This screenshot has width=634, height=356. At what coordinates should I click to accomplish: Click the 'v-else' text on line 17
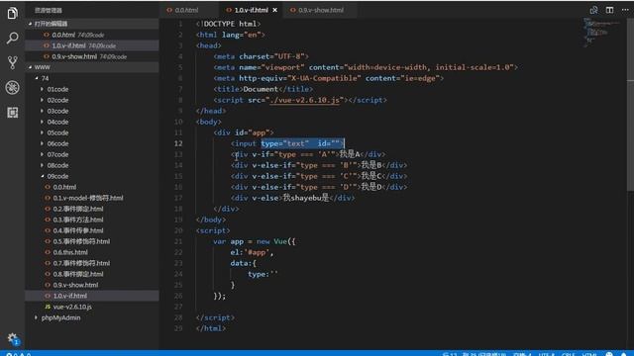265,198
